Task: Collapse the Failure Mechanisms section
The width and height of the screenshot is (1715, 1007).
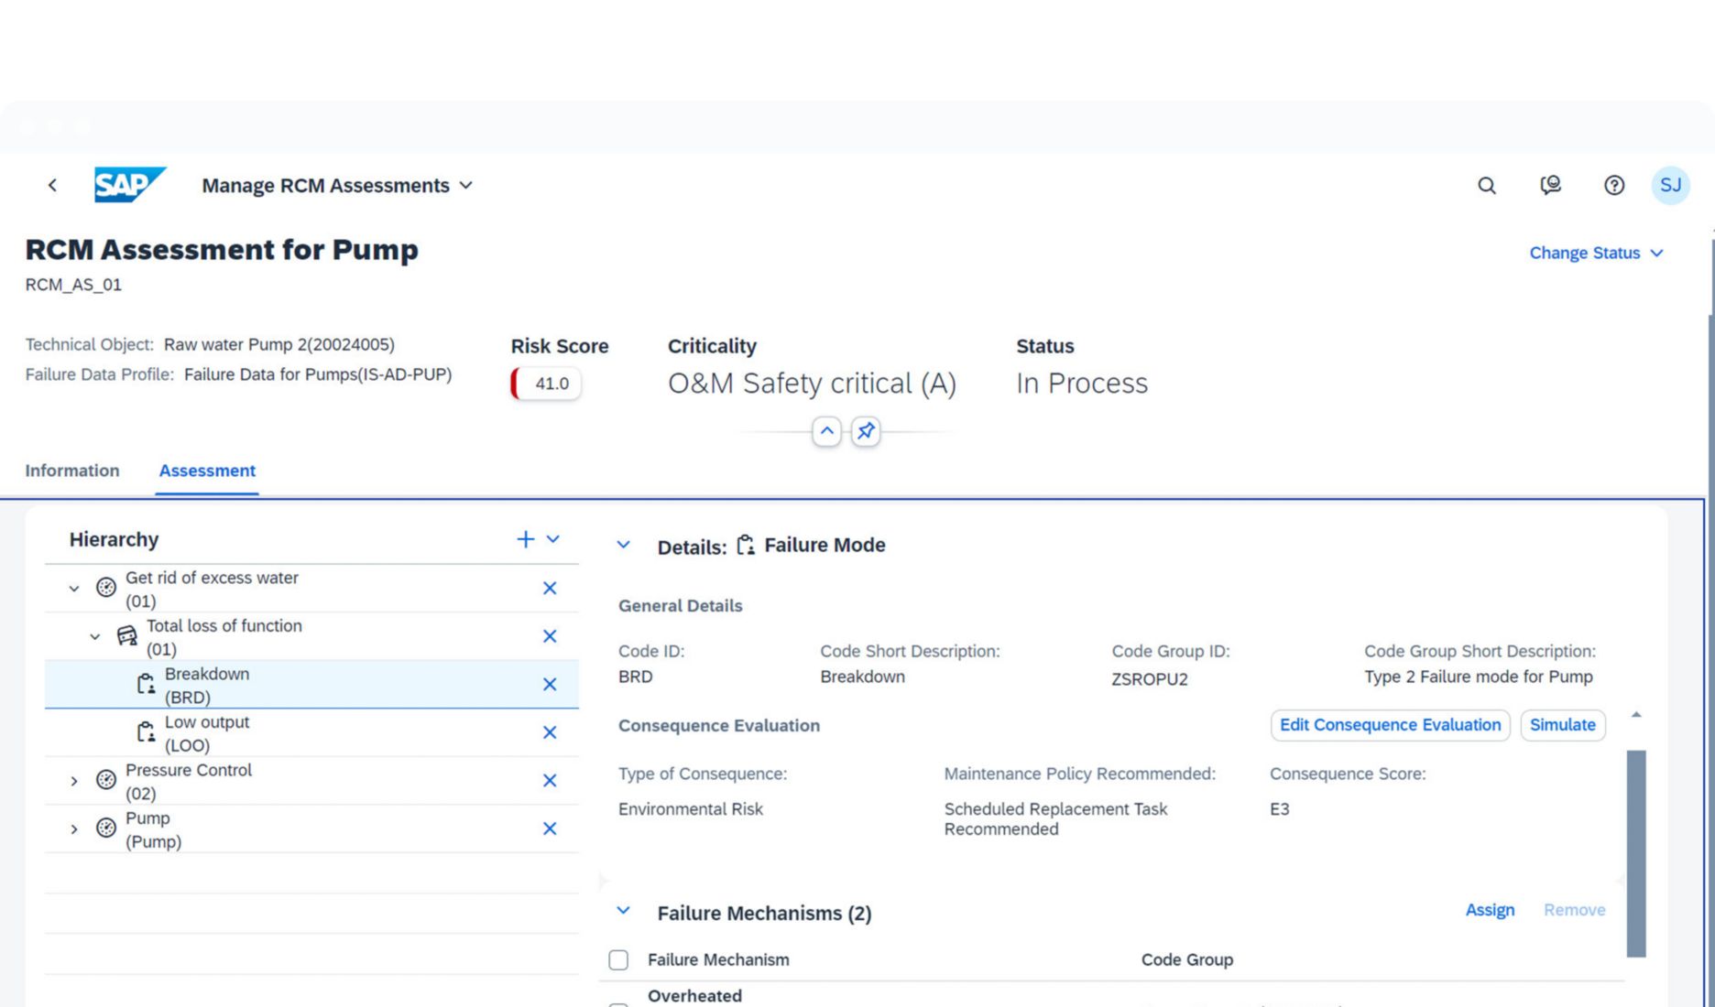Action: pos(624,911)
